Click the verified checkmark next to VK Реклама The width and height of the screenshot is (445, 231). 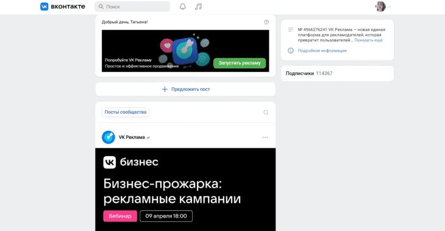click(x=148, y=138)
